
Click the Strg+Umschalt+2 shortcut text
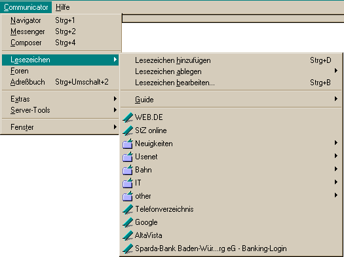82,82
